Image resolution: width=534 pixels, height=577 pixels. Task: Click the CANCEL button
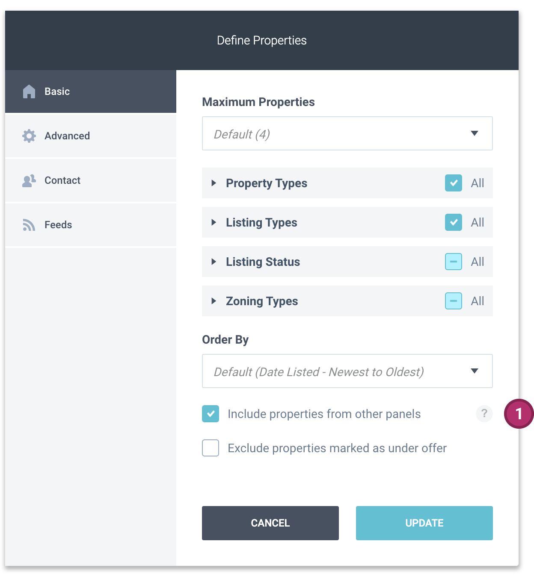270,523
